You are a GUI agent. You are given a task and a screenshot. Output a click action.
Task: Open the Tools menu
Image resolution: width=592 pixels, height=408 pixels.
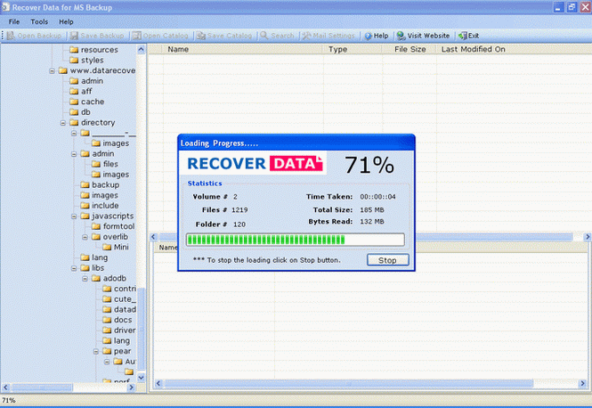point(39,20)
